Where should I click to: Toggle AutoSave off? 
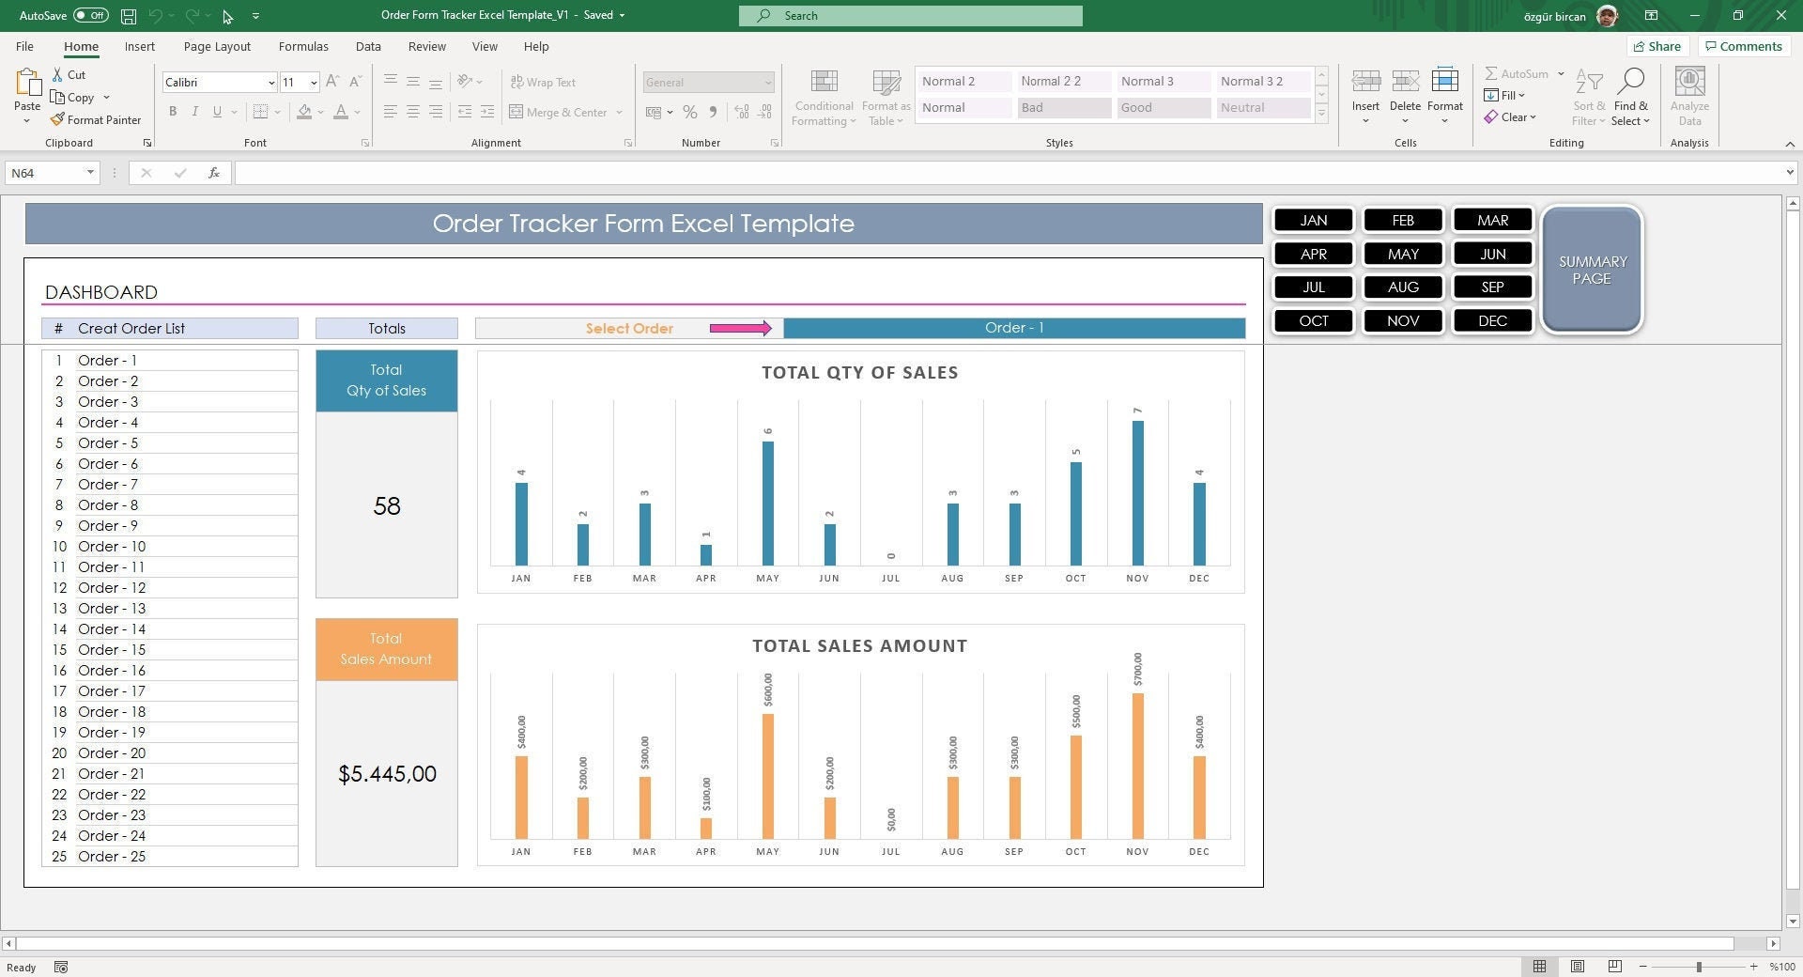[x=89, y=15]
